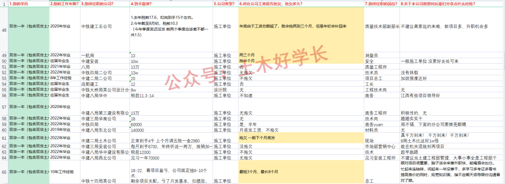Select row header 65
This screenshot has height=184, width=505.
pyautogui.click(x=4, y=172)
